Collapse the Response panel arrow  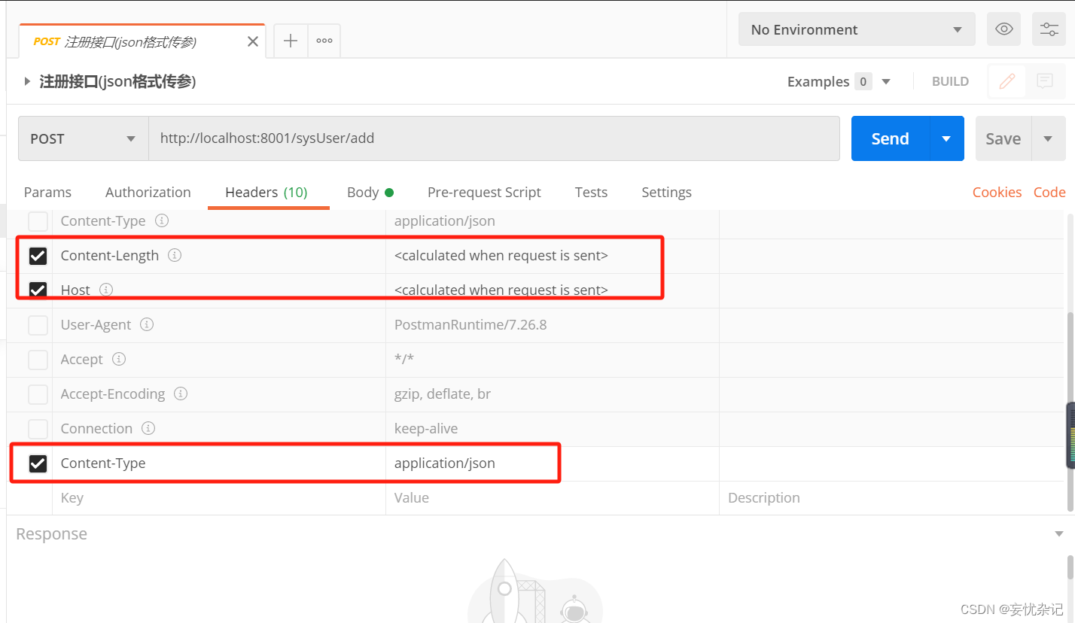1060,533
